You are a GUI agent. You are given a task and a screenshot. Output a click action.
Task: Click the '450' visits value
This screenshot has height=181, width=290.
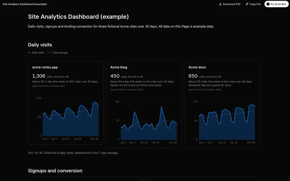pyautogui.click(x=115, y=76)
